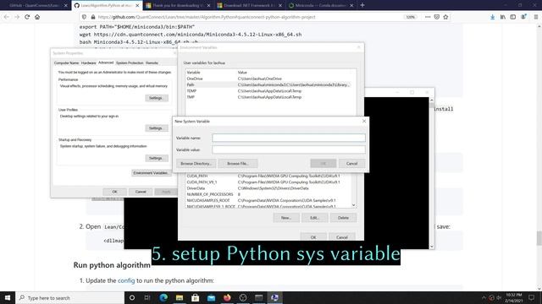The image size is (542, 304).
Task: Click the Firefox home icon
Action: click(37, 17)
